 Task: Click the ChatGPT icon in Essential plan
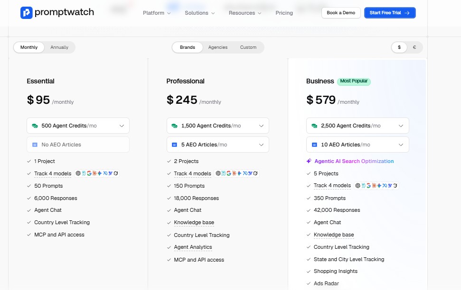click(78, 173)
